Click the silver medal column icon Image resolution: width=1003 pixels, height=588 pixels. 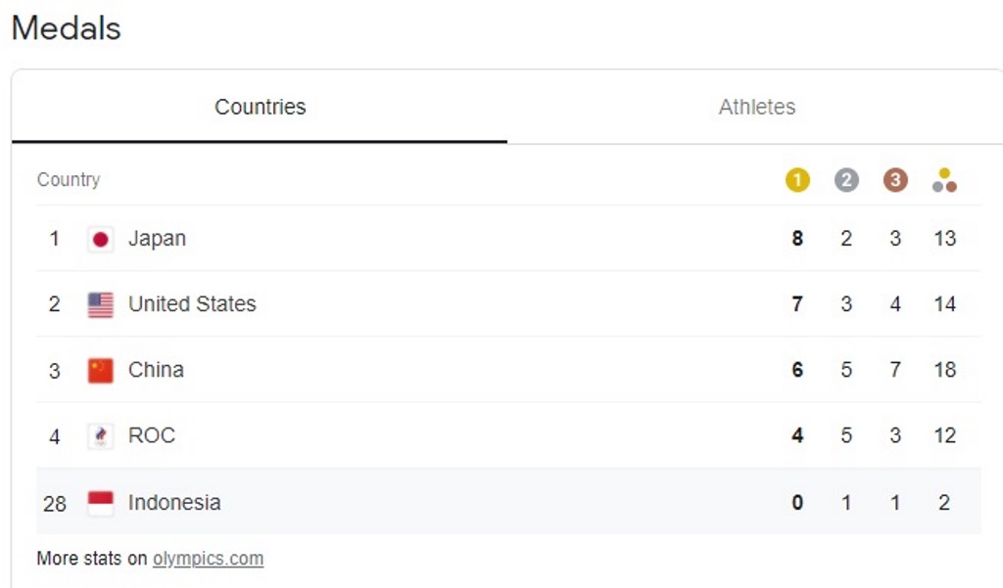click(846, 180)
